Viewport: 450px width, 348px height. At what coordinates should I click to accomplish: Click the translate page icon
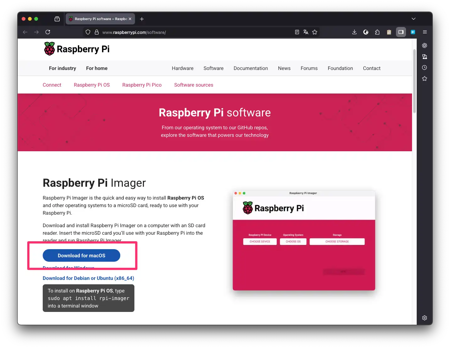[x=306, y=32]
